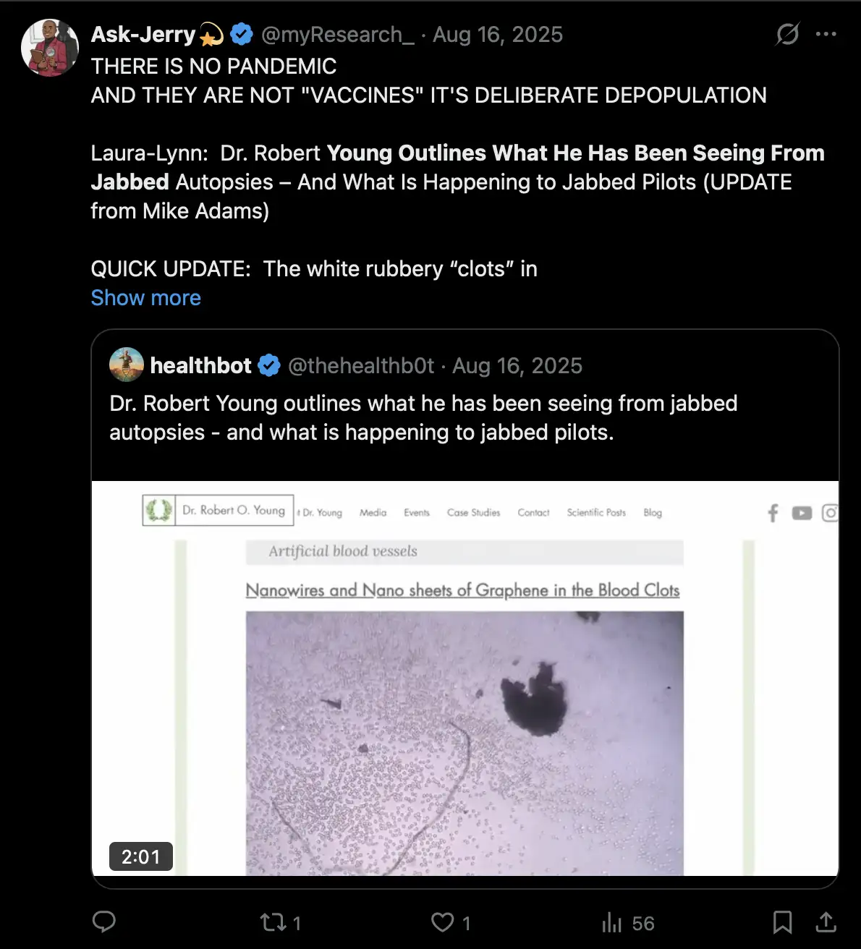
Task: Click the reply speech bubble icon
Action: (x=104, y=922)
